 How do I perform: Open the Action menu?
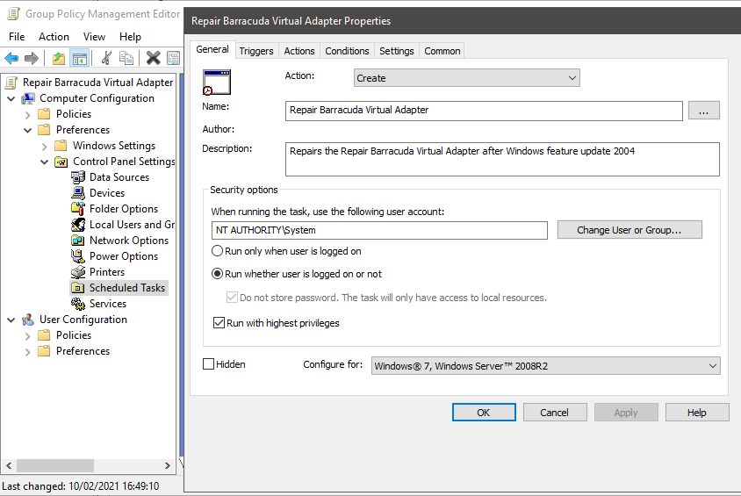click(x=54, y=37)
